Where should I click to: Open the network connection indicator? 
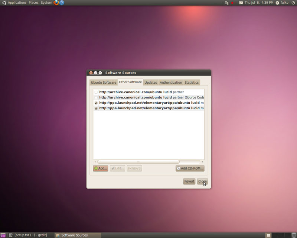[227, 3]
